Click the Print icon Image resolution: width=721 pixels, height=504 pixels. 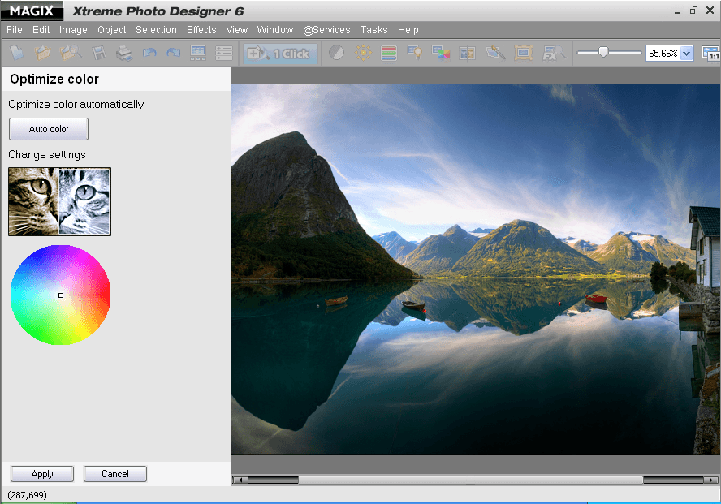point(123,52)
